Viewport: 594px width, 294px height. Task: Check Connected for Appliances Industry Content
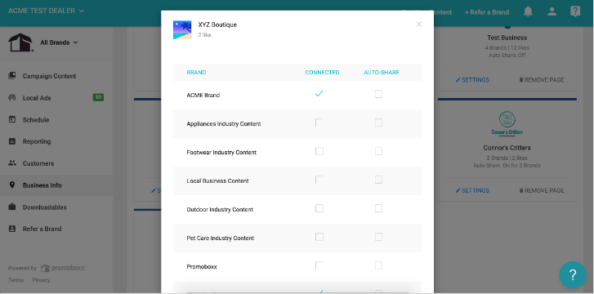[x=319, y=122]
